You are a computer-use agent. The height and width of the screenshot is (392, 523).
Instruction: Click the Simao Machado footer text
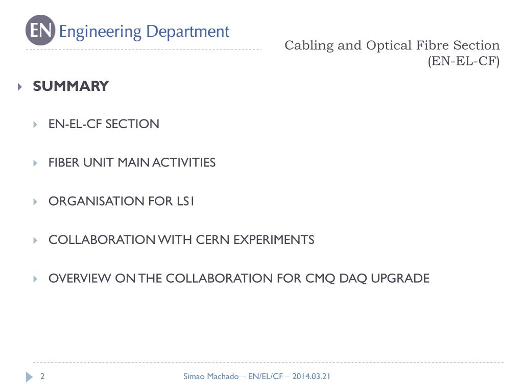pyautogui.click(x=256, y=376)
